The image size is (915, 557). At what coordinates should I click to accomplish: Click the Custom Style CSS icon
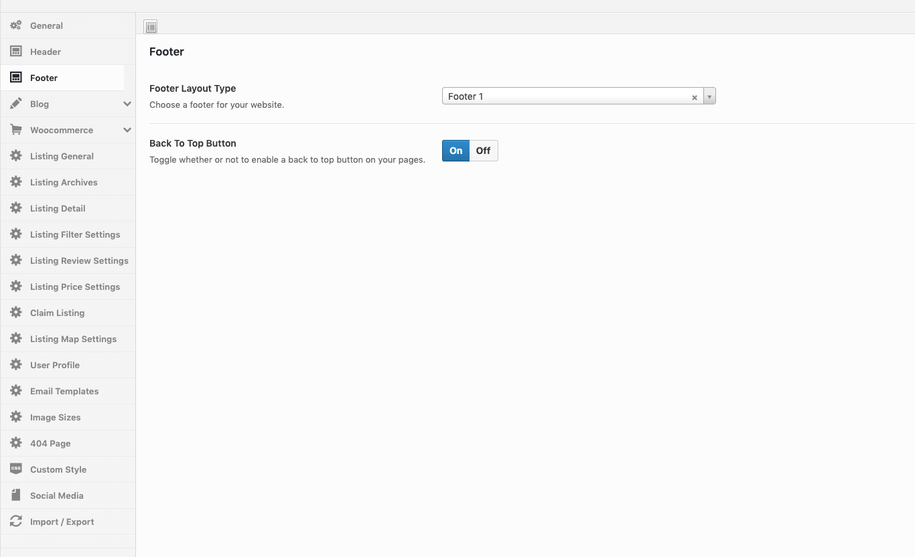pos(16,469)
